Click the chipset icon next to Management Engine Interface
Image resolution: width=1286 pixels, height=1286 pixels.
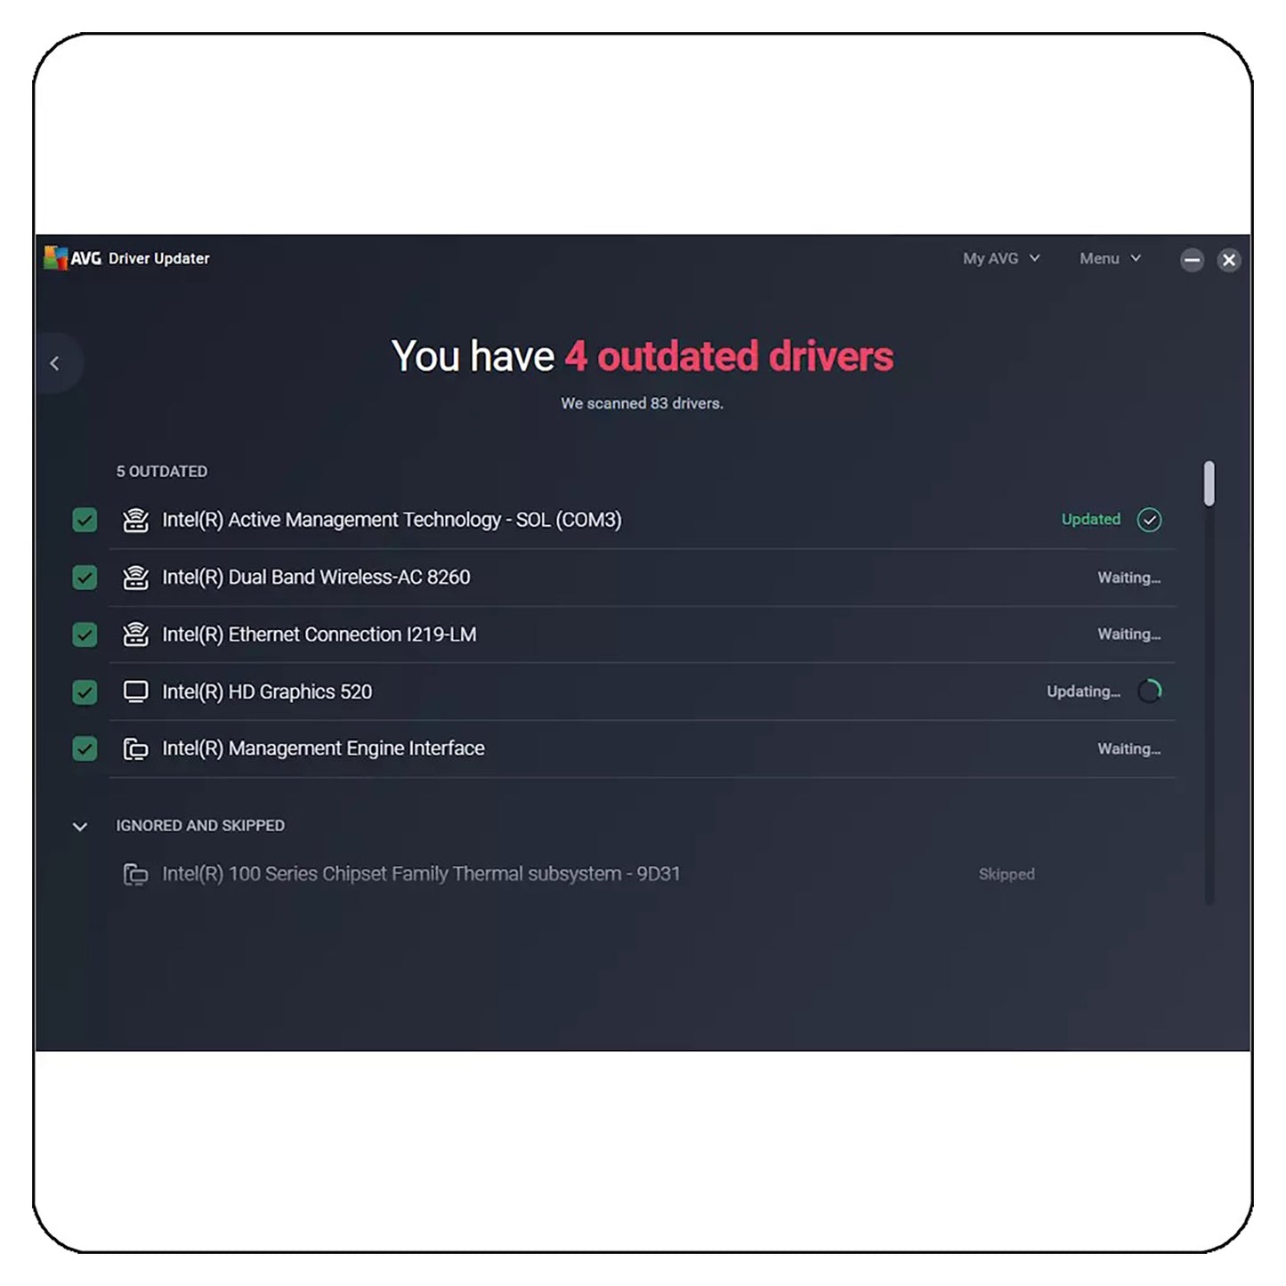click(135, 748)
